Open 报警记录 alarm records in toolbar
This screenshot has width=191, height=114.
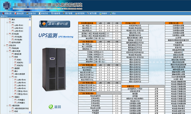7,13
